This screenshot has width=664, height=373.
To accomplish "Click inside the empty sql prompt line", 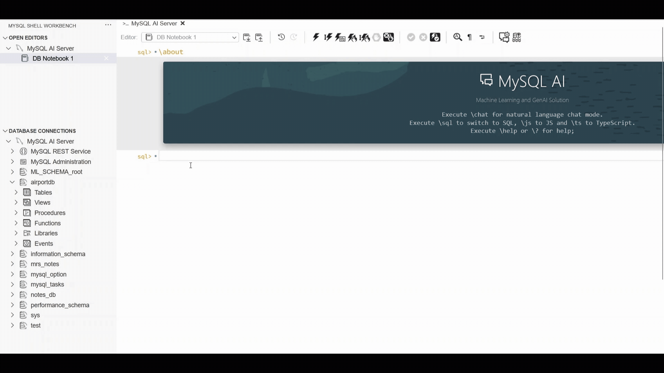I will [242, 156].
